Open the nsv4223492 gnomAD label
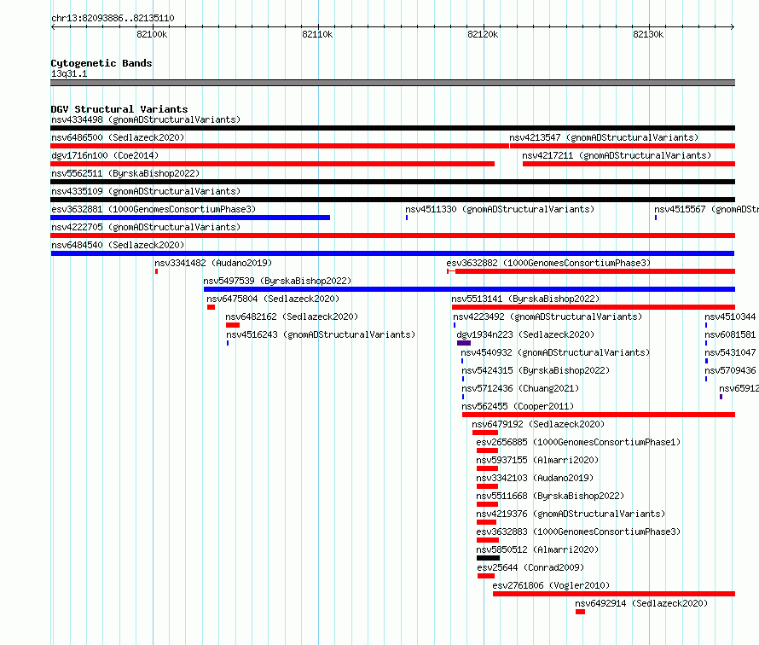Screen dimensions: 759x645 coord(548,317)
